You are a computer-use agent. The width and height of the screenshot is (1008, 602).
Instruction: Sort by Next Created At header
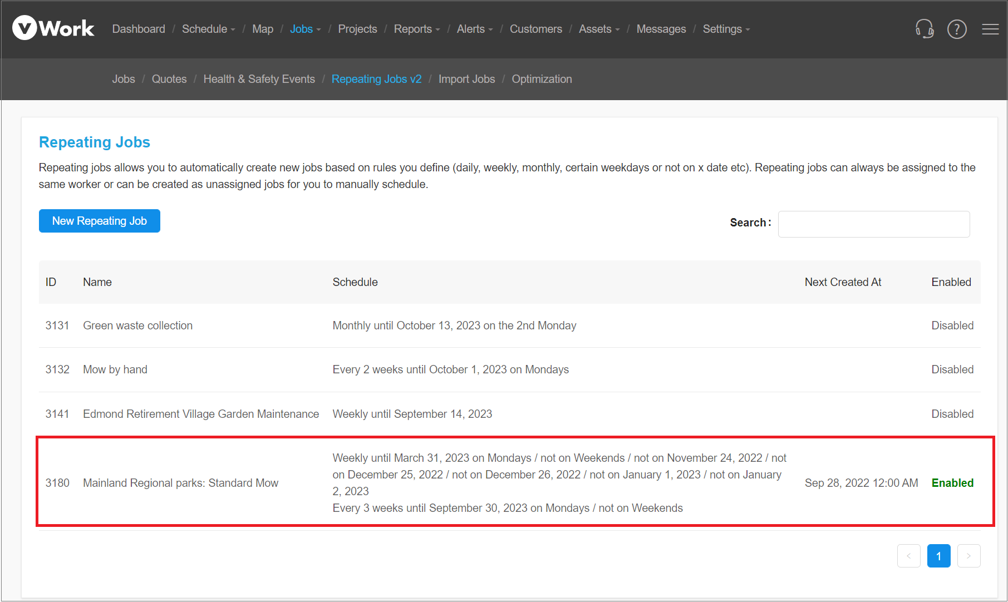pos(843,282)
